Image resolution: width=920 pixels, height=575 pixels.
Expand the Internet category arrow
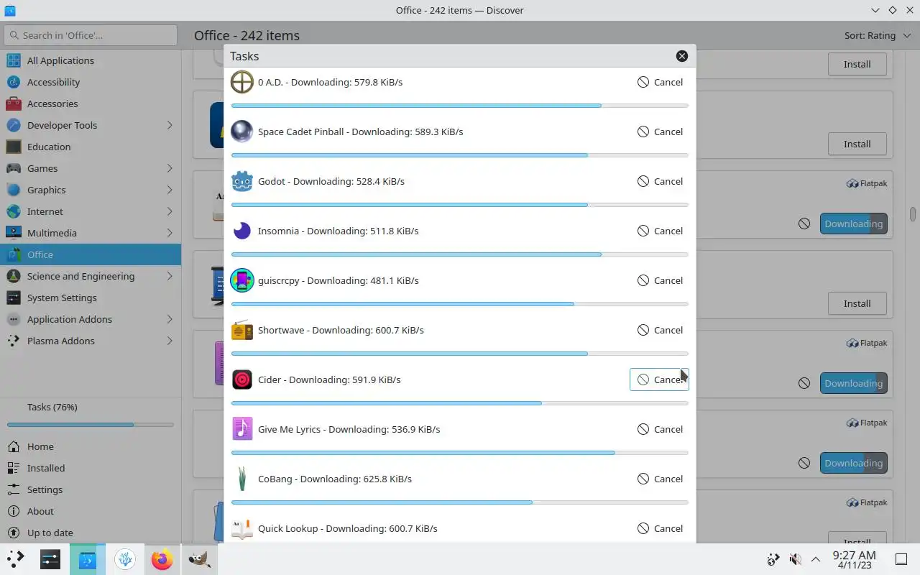pos(170,211)
